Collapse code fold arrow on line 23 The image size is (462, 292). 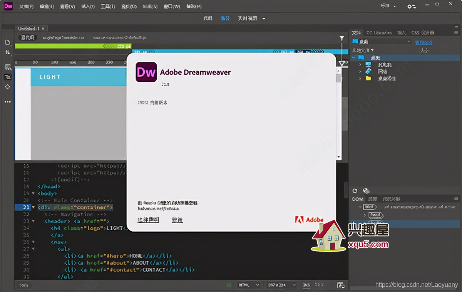coord(33,221)
